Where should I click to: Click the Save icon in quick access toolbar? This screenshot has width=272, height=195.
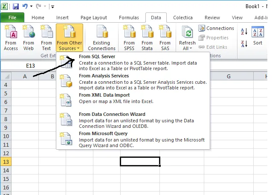point(16,6)
